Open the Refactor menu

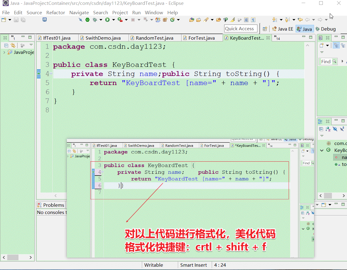56,13
